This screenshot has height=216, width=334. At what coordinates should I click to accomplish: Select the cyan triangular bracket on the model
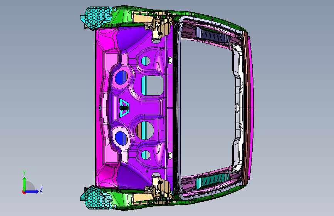click(124, 108)
